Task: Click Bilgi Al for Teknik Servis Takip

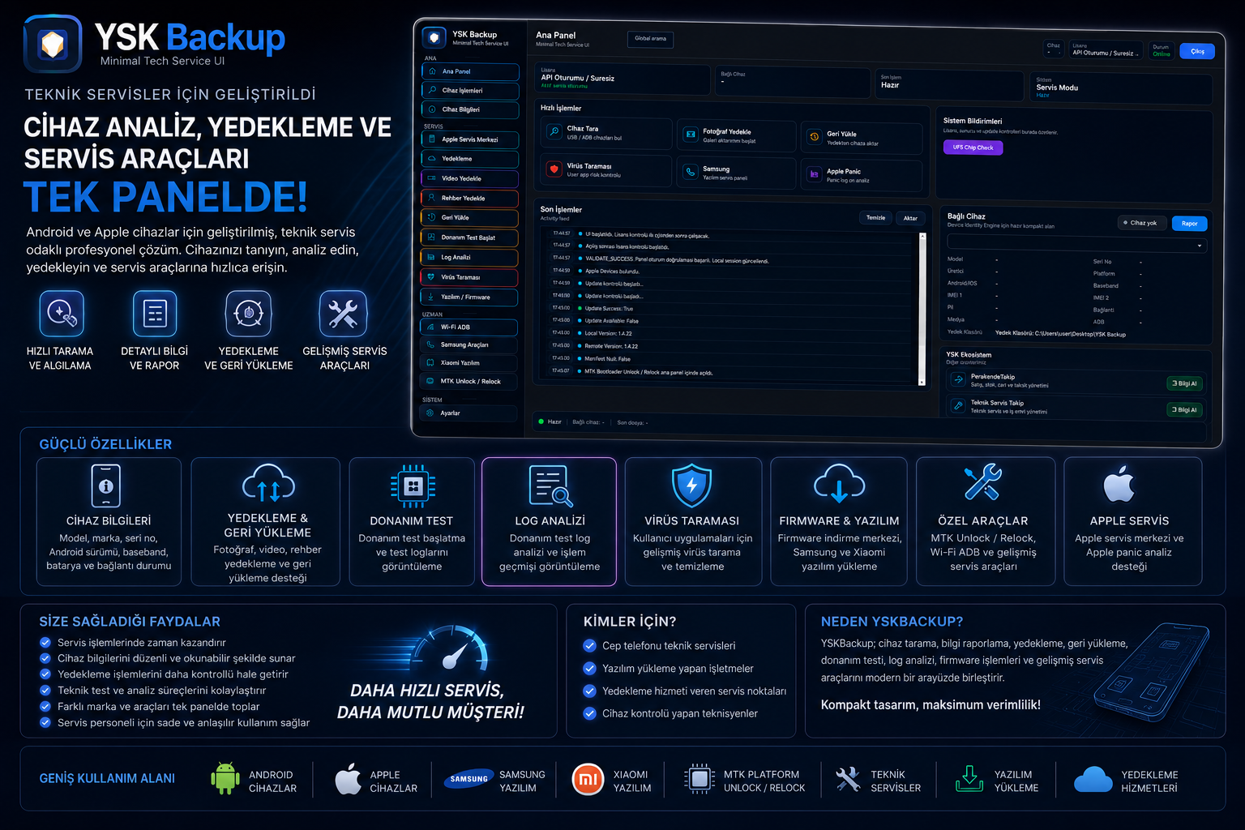Action: (1183, 409)
